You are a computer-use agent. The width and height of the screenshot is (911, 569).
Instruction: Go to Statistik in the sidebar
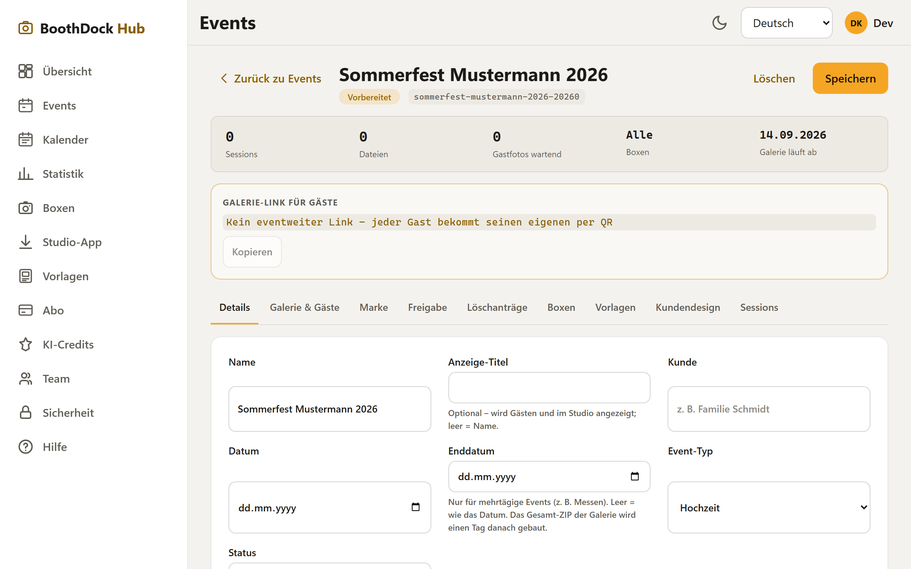[x=63, y=174]
